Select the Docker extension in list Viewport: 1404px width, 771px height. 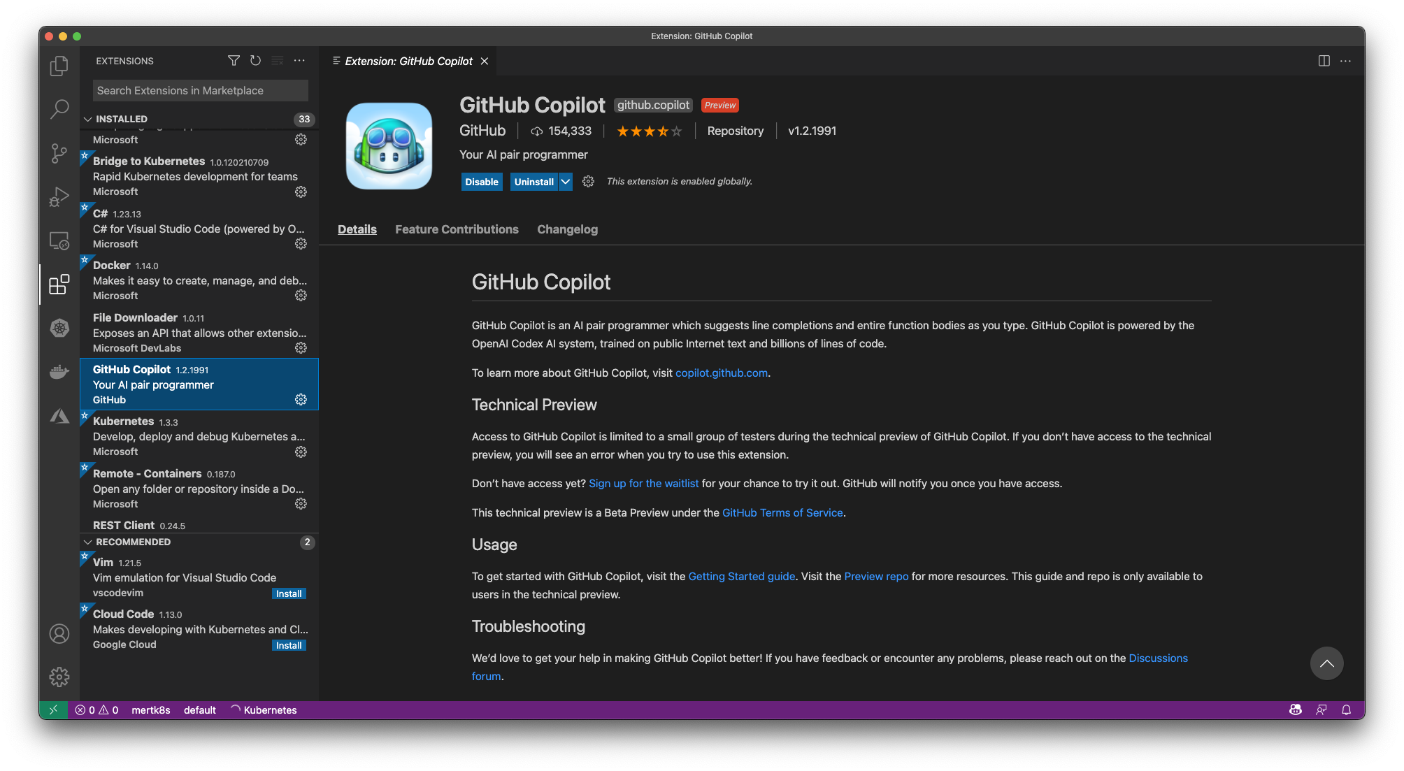(x=199, y=280)
